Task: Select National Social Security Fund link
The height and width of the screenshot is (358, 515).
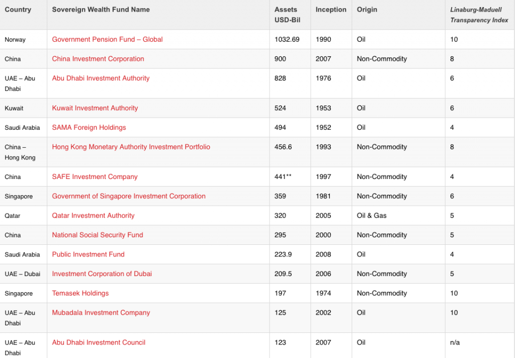Action: pos(98,235)
